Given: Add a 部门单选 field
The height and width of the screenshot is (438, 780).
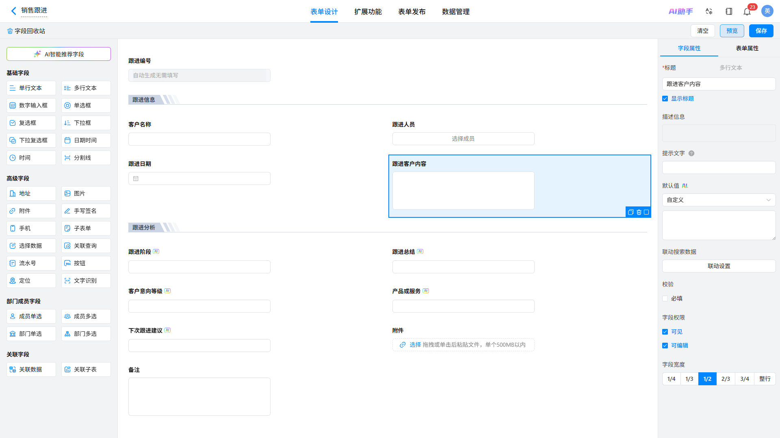Looking at the screenshot, I should [31, 334].
